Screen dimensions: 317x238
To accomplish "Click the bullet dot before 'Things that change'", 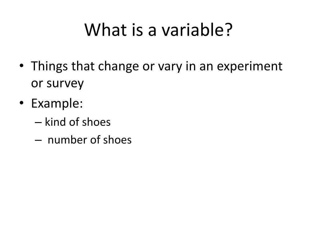I will click(22, 66).
